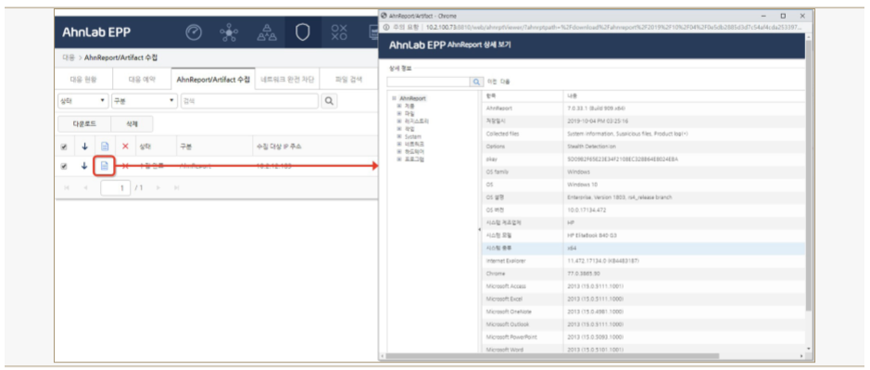870x370 pixels.
Task: Expand the 프로그램 tree node
Action: point(398,159)
